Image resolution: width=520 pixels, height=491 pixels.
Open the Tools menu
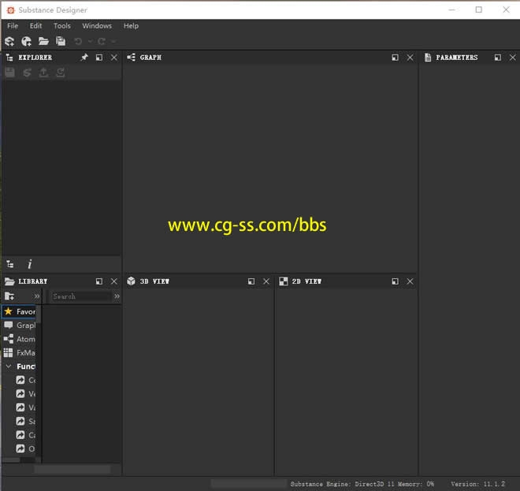pyautogui.click(x=61, y=26)
